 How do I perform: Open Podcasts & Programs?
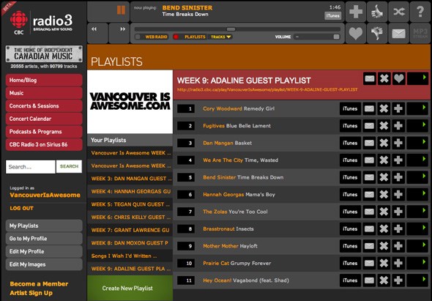click(x=44, y=132)
